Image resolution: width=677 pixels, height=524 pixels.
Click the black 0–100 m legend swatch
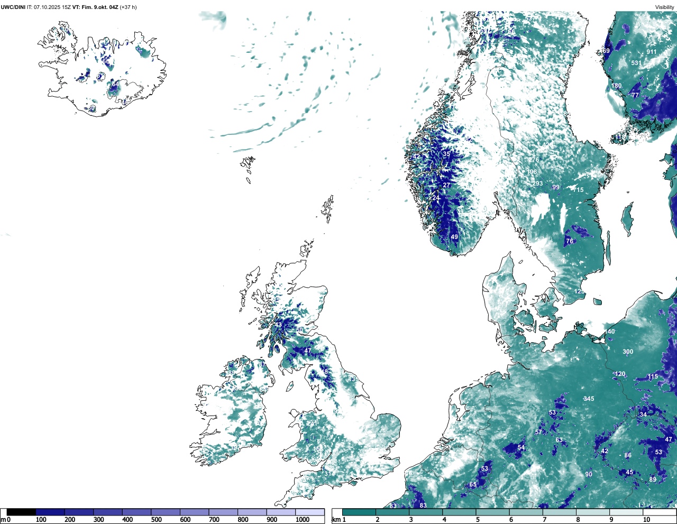pyautogui.click(x=22, y=512)
